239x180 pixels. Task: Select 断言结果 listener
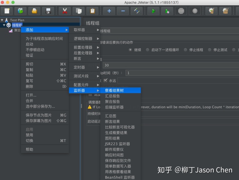coord(120,122)
